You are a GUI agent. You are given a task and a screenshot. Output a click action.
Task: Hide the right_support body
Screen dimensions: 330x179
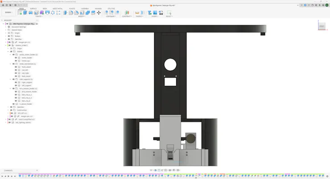coord(16,82)
